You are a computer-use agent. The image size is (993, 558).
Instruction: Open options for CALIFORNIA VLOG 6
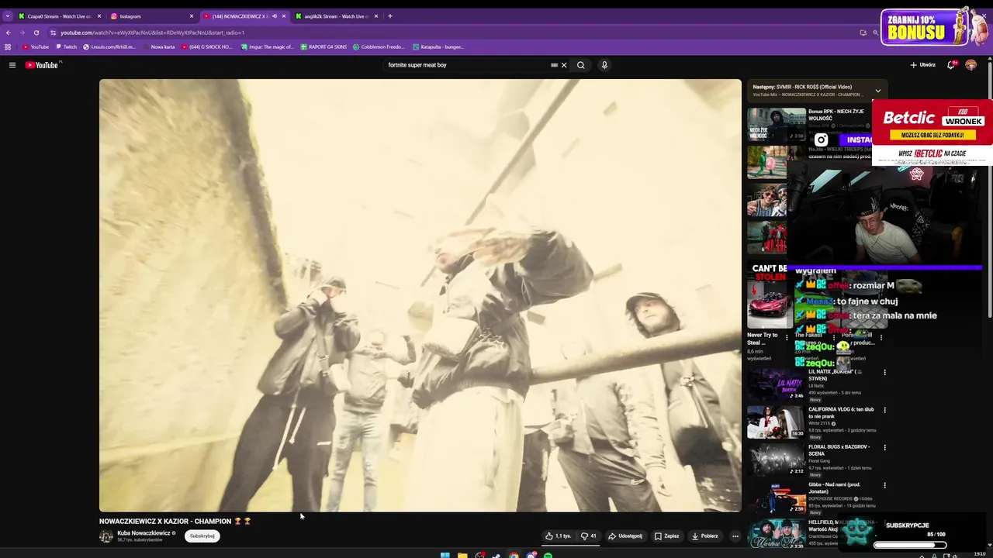[x=884, y=410]
